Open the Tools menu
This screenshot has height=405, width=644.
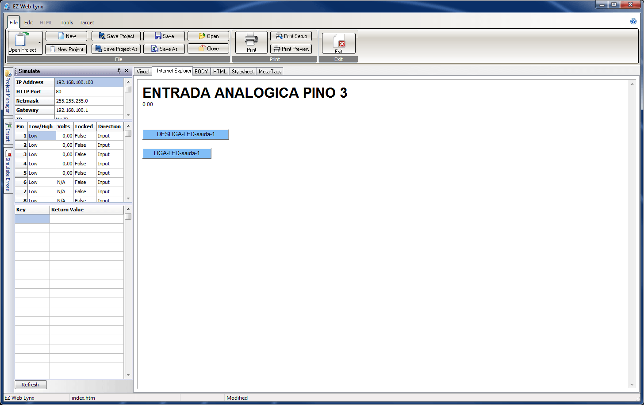(67, 23)
